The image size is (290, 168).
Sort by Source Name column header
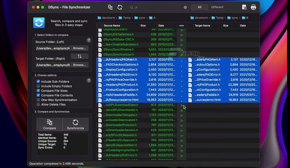(112, 26)
